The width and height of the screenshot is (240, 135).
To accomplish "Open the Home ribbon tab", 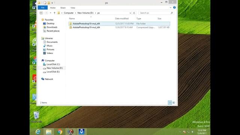I will pos(52,8).
